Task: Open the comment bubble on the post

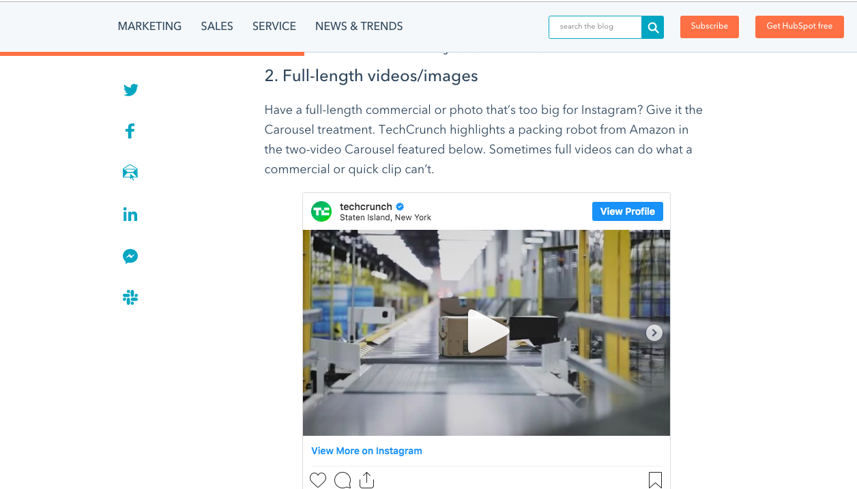Action: click(343, 480)
